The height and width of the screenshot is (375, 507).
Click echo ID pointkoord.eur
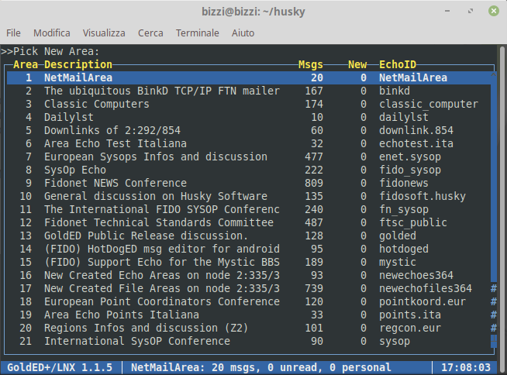click(422, 301)
